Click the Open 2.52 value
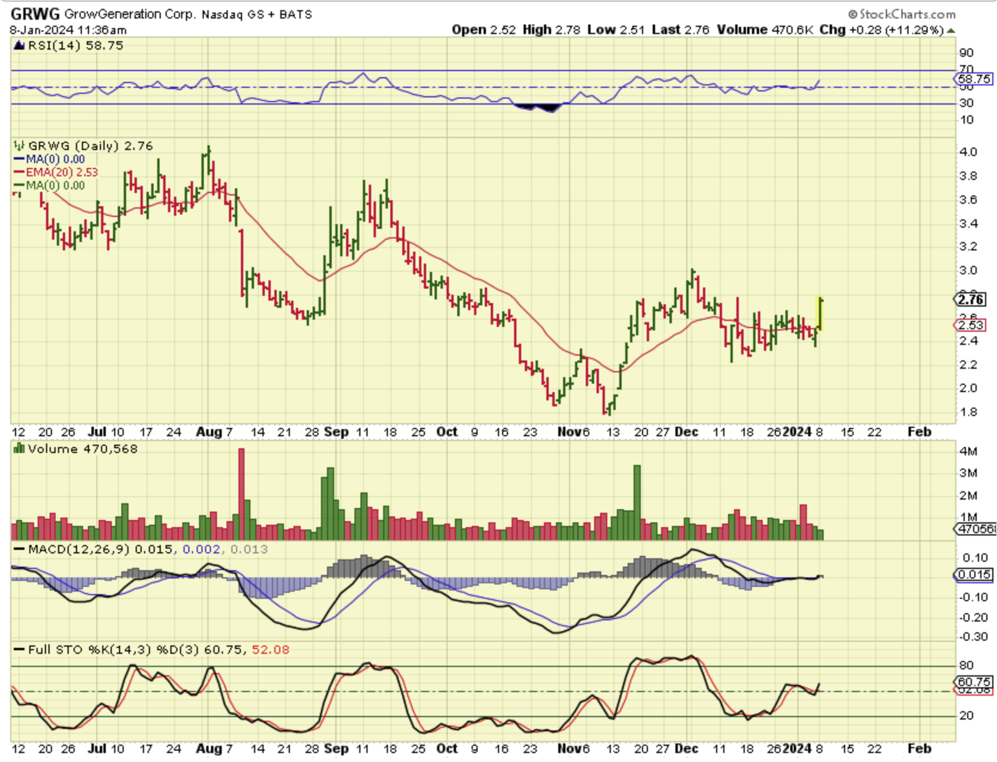 click(x=484, y=30)
